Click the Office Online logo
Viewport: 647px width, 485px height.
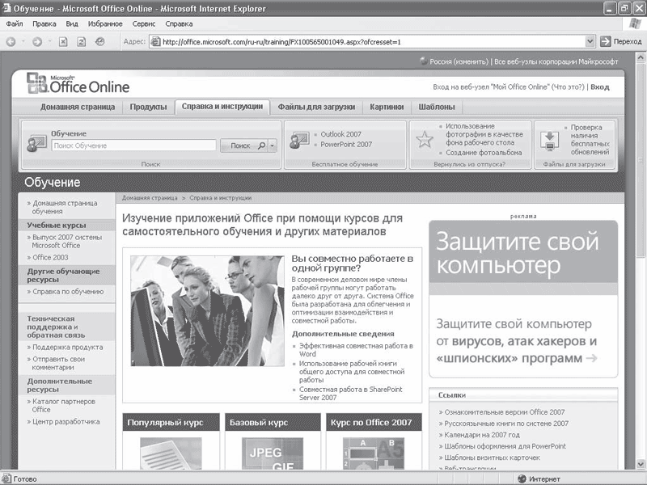coord(78,84)
